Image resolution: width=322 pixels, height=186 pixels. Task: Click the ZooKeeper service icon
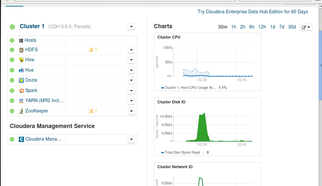[x=21, y=111]
